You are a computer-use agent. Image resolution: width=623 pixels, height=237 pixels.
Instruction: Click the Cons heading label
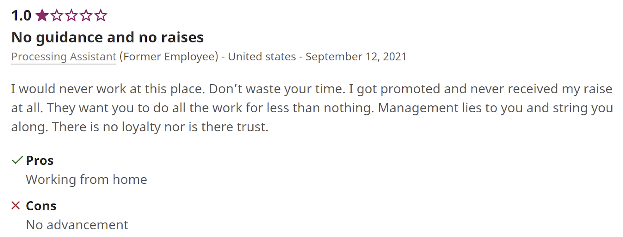click(x=41, y=206)
